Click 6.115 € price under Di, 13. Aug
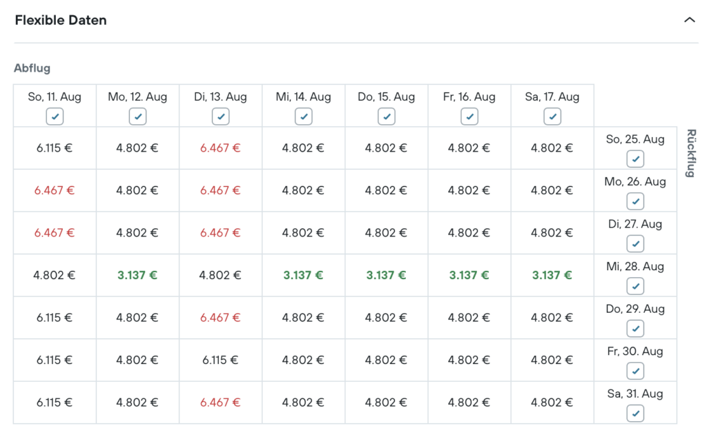 click(x=220, y=360)
